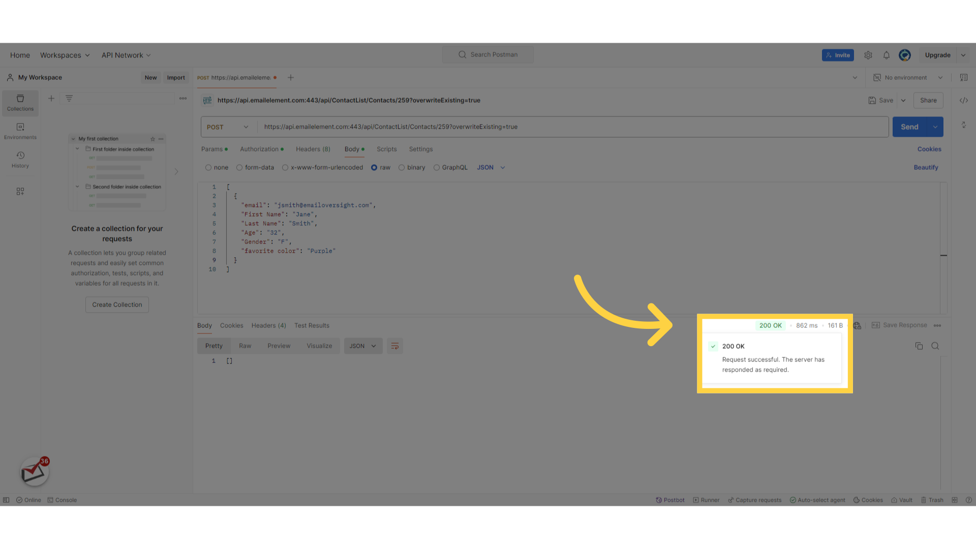976x549 pixels.
Task: Open the POST method dropdown
Action: pos(228,127)
